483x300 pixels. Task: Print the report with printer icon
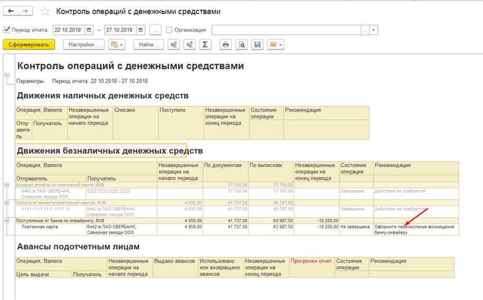tap(226, 44)
